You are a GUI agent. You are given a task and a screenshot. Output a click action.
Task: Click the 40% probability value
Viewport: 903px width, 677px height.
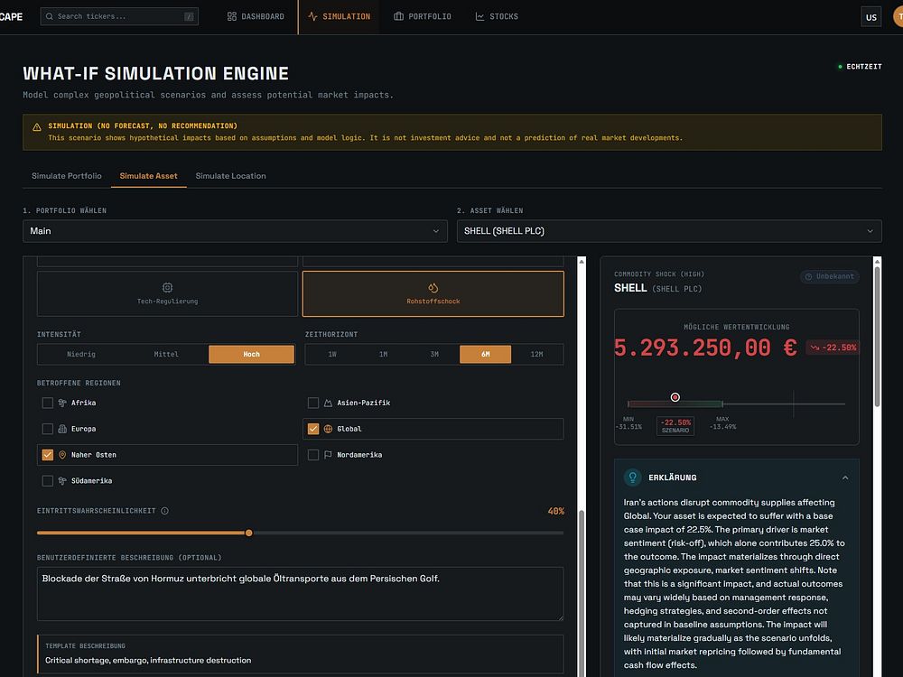click(x=555, y=511)
